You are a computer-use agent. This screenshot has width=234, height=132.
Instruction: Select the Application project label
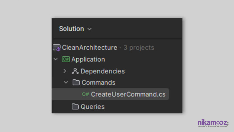point(88,60)
